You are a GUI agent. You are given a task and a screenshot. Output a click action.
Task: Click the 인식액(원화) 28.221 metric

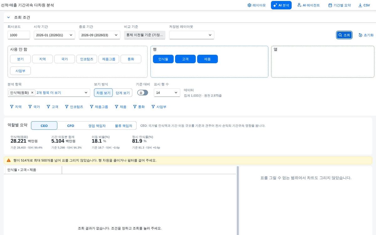[x=26, y=142]
